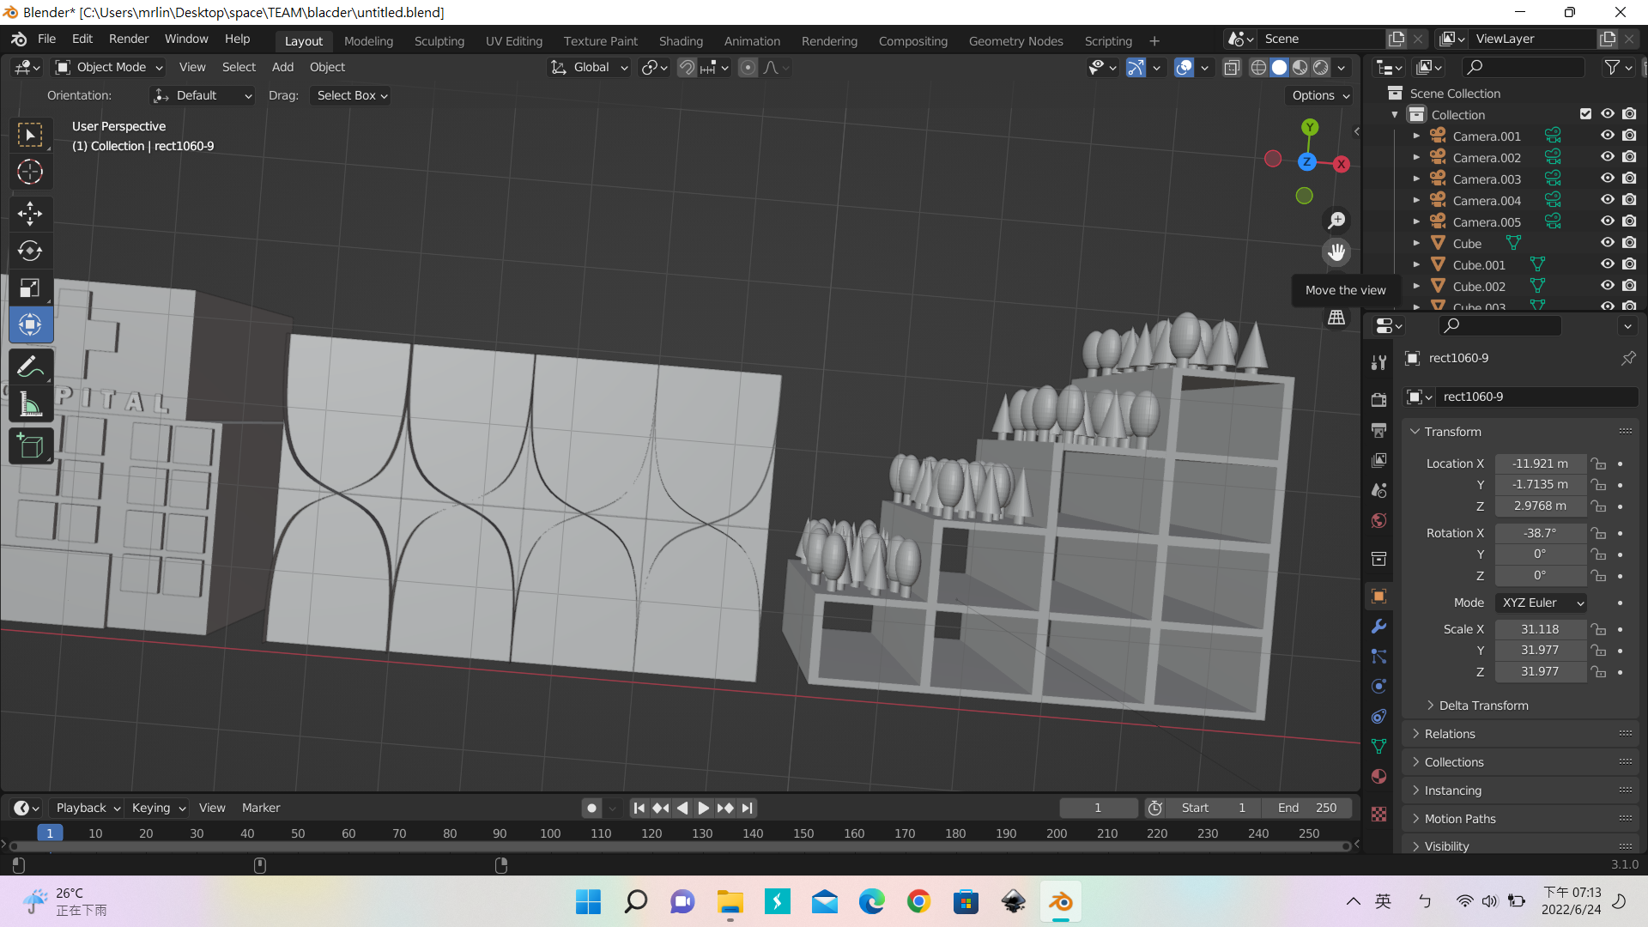Toggle camera view in viewport

[x=1336, y=285]
